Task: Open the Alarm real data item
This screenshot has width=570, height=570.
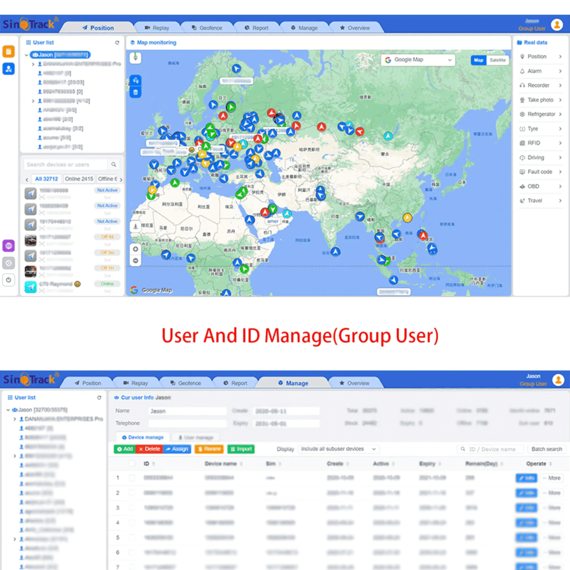Action: point(540,71)
